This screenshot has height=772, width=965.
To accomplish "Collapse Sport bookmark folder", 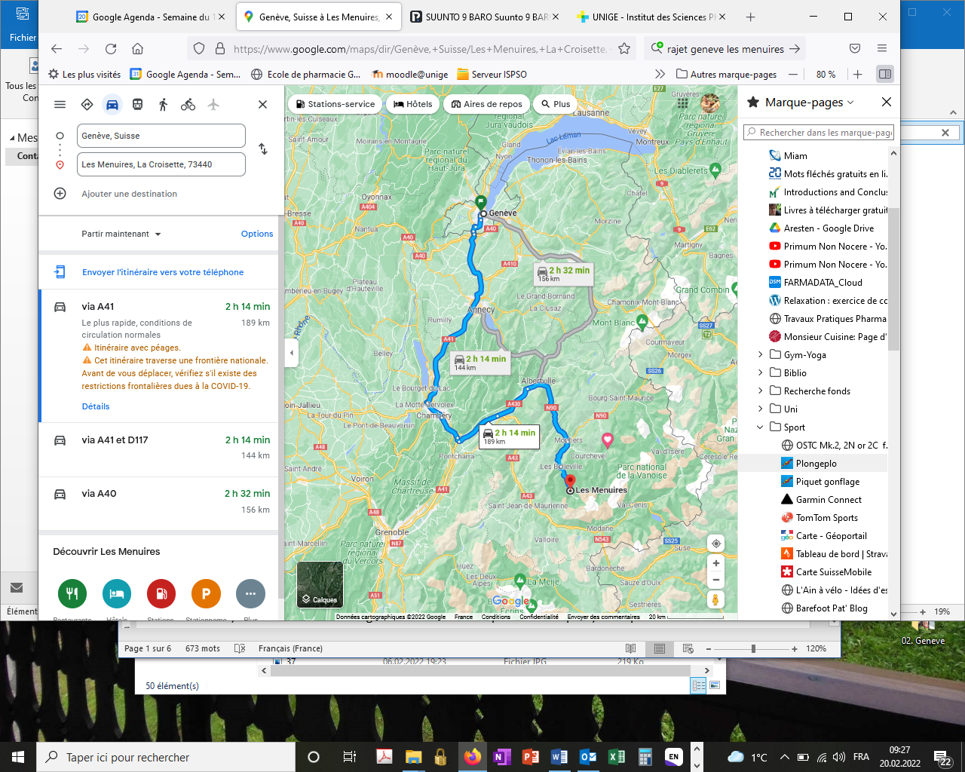I will pos(760,427).
